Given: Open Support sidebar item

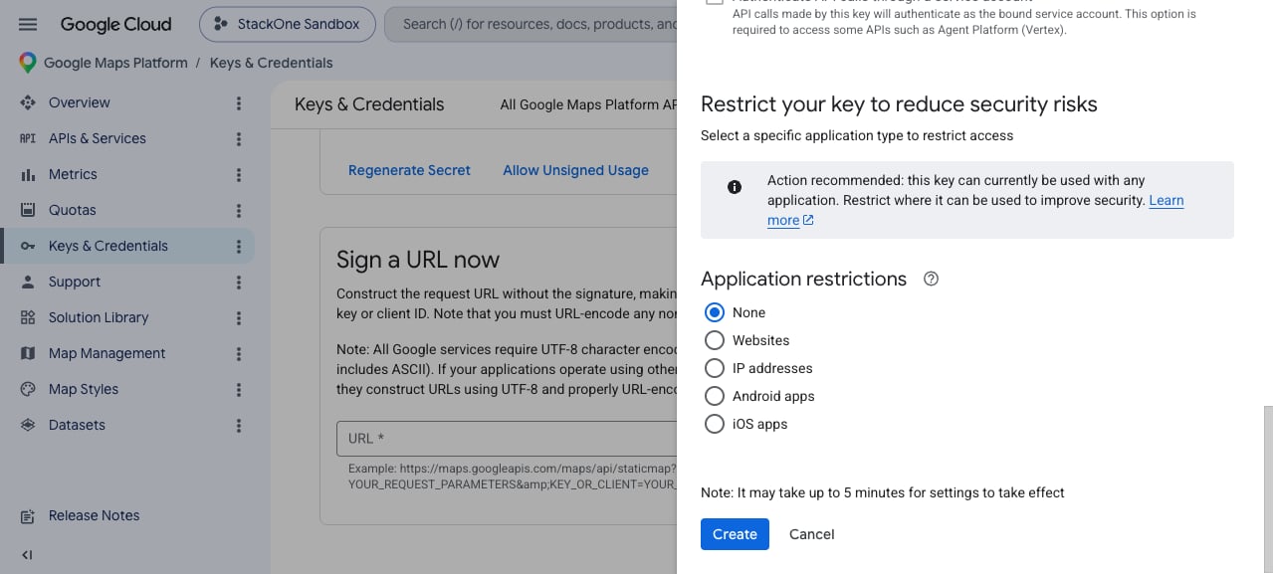Looking at the screenshot, I should tap(75, 282).
